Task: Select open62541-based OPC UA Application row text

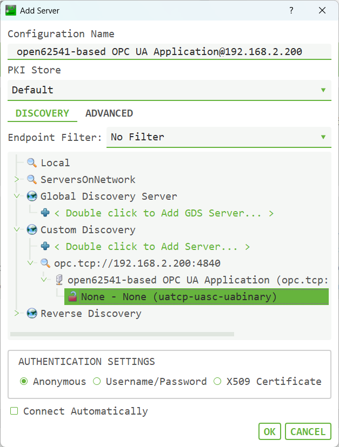Action: (198, 280)
